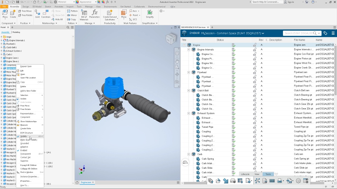Open the Lifecycle tab in ENOVIA panel
Image resolution: width=337 pixels, height=189 pixels.
point(245,174)
